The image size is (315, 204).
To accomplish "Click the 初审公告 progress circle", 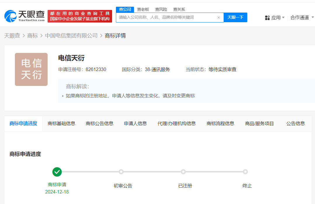I will click(x=122, y=172).
